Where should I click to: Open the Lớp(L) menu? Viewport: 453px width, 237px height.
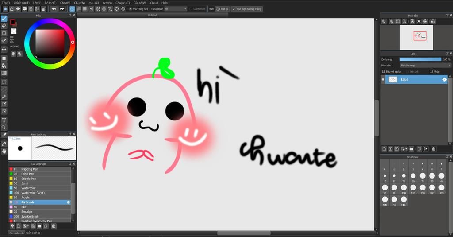click(37, 3)
